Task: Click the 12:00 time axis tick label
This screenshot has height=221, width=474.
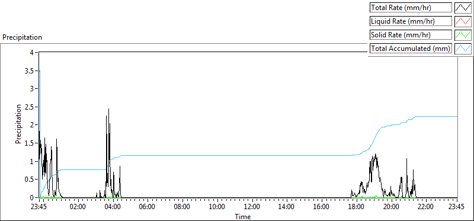Action: click(252, 207)
